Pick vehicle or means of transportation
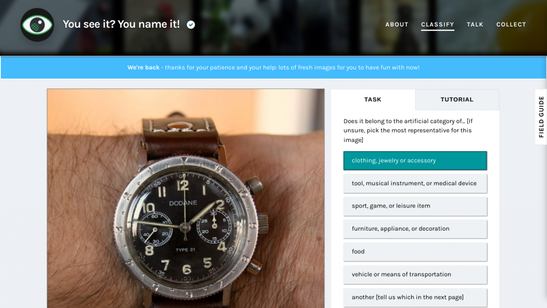This screenshot has width=547, height=308. [415, 274]
